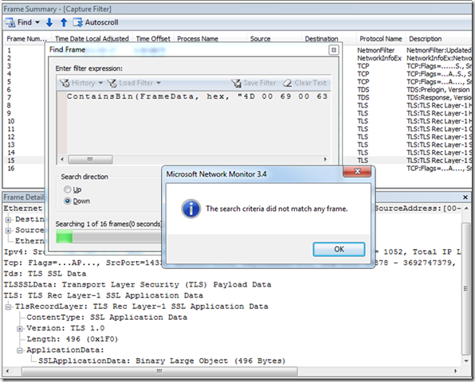Select the Length: 496 (0x1F0) line

(72, 339)
